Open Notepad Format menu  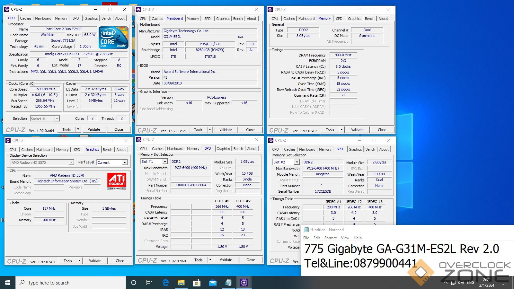click(331, 238)
